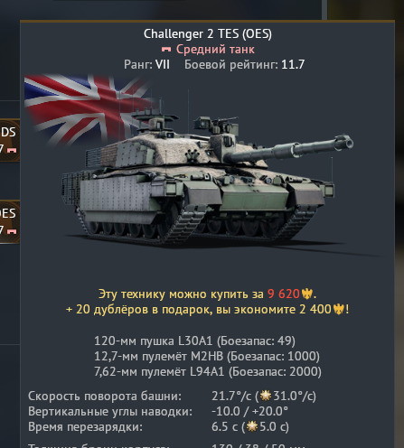Click the Challenger 2 TES (OES) title

[208, 33]
